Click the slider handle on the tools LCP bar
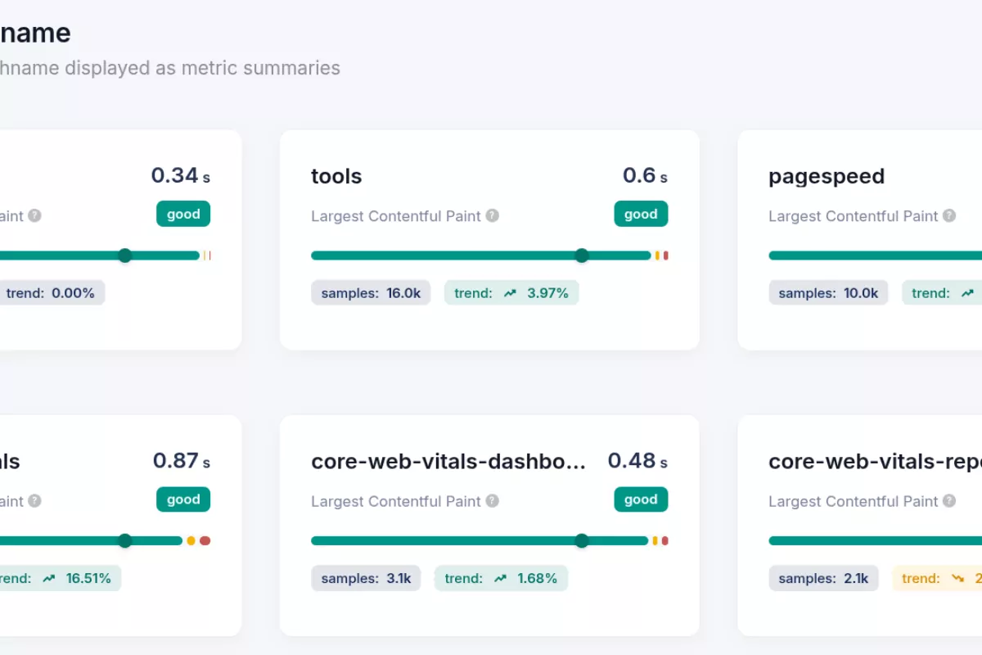 [581, 255]
